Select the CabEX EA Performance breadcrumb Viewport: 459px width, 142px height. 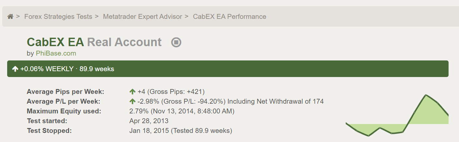(x=230, y=17)
